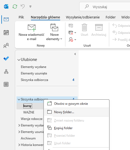Image resolution: width=130 pixels, height=150 pixels.
Task: Collapse the Ulubione favorites section
Action: point(19,60)
